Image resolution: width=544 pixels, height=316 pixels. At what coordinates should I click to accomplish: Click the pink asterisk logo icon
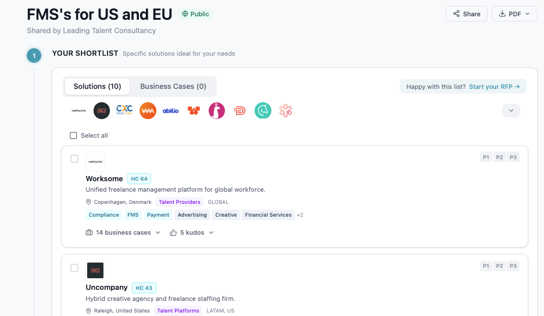(286, 110)
